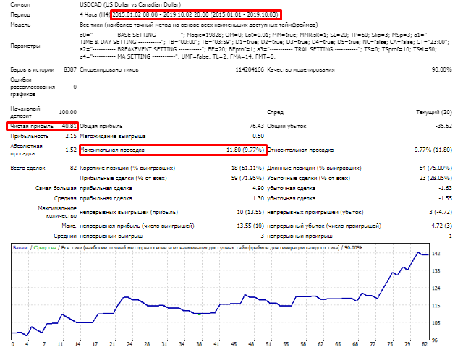Select the largest loss trade value -1.63
This screenshot has height=347, width=463.
pos(445,188)
